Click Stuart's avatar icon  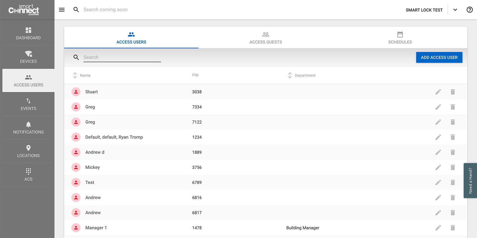point(76,92)
